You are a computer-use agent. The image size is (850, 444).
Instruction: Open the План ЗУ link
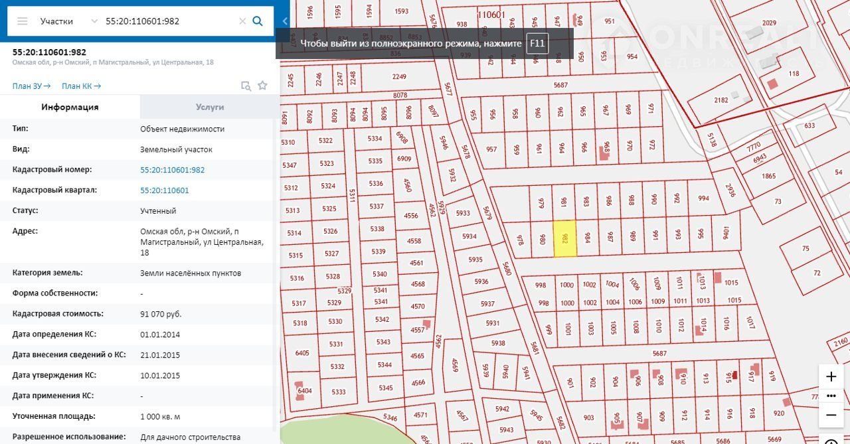tap(31, 86)
